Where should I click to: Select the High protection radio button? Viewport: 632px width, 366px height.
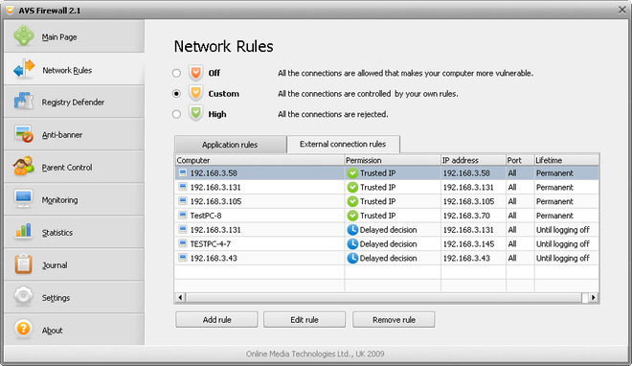point(176,114)
